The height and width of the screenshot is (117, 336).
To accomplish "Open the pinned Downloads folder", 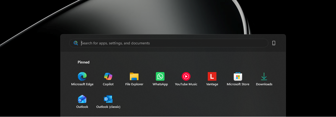I will tap(264, 79).
